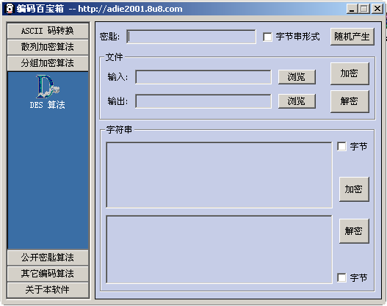Screen dimensions: 387x306
Task: Tick the lower 字节 checkbox
Action: pyautogui.click(x=341, y=277)
